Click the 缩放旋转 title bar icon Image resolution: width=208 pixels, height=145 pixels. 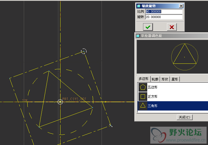pyautogui.click(x=139, y=6)
